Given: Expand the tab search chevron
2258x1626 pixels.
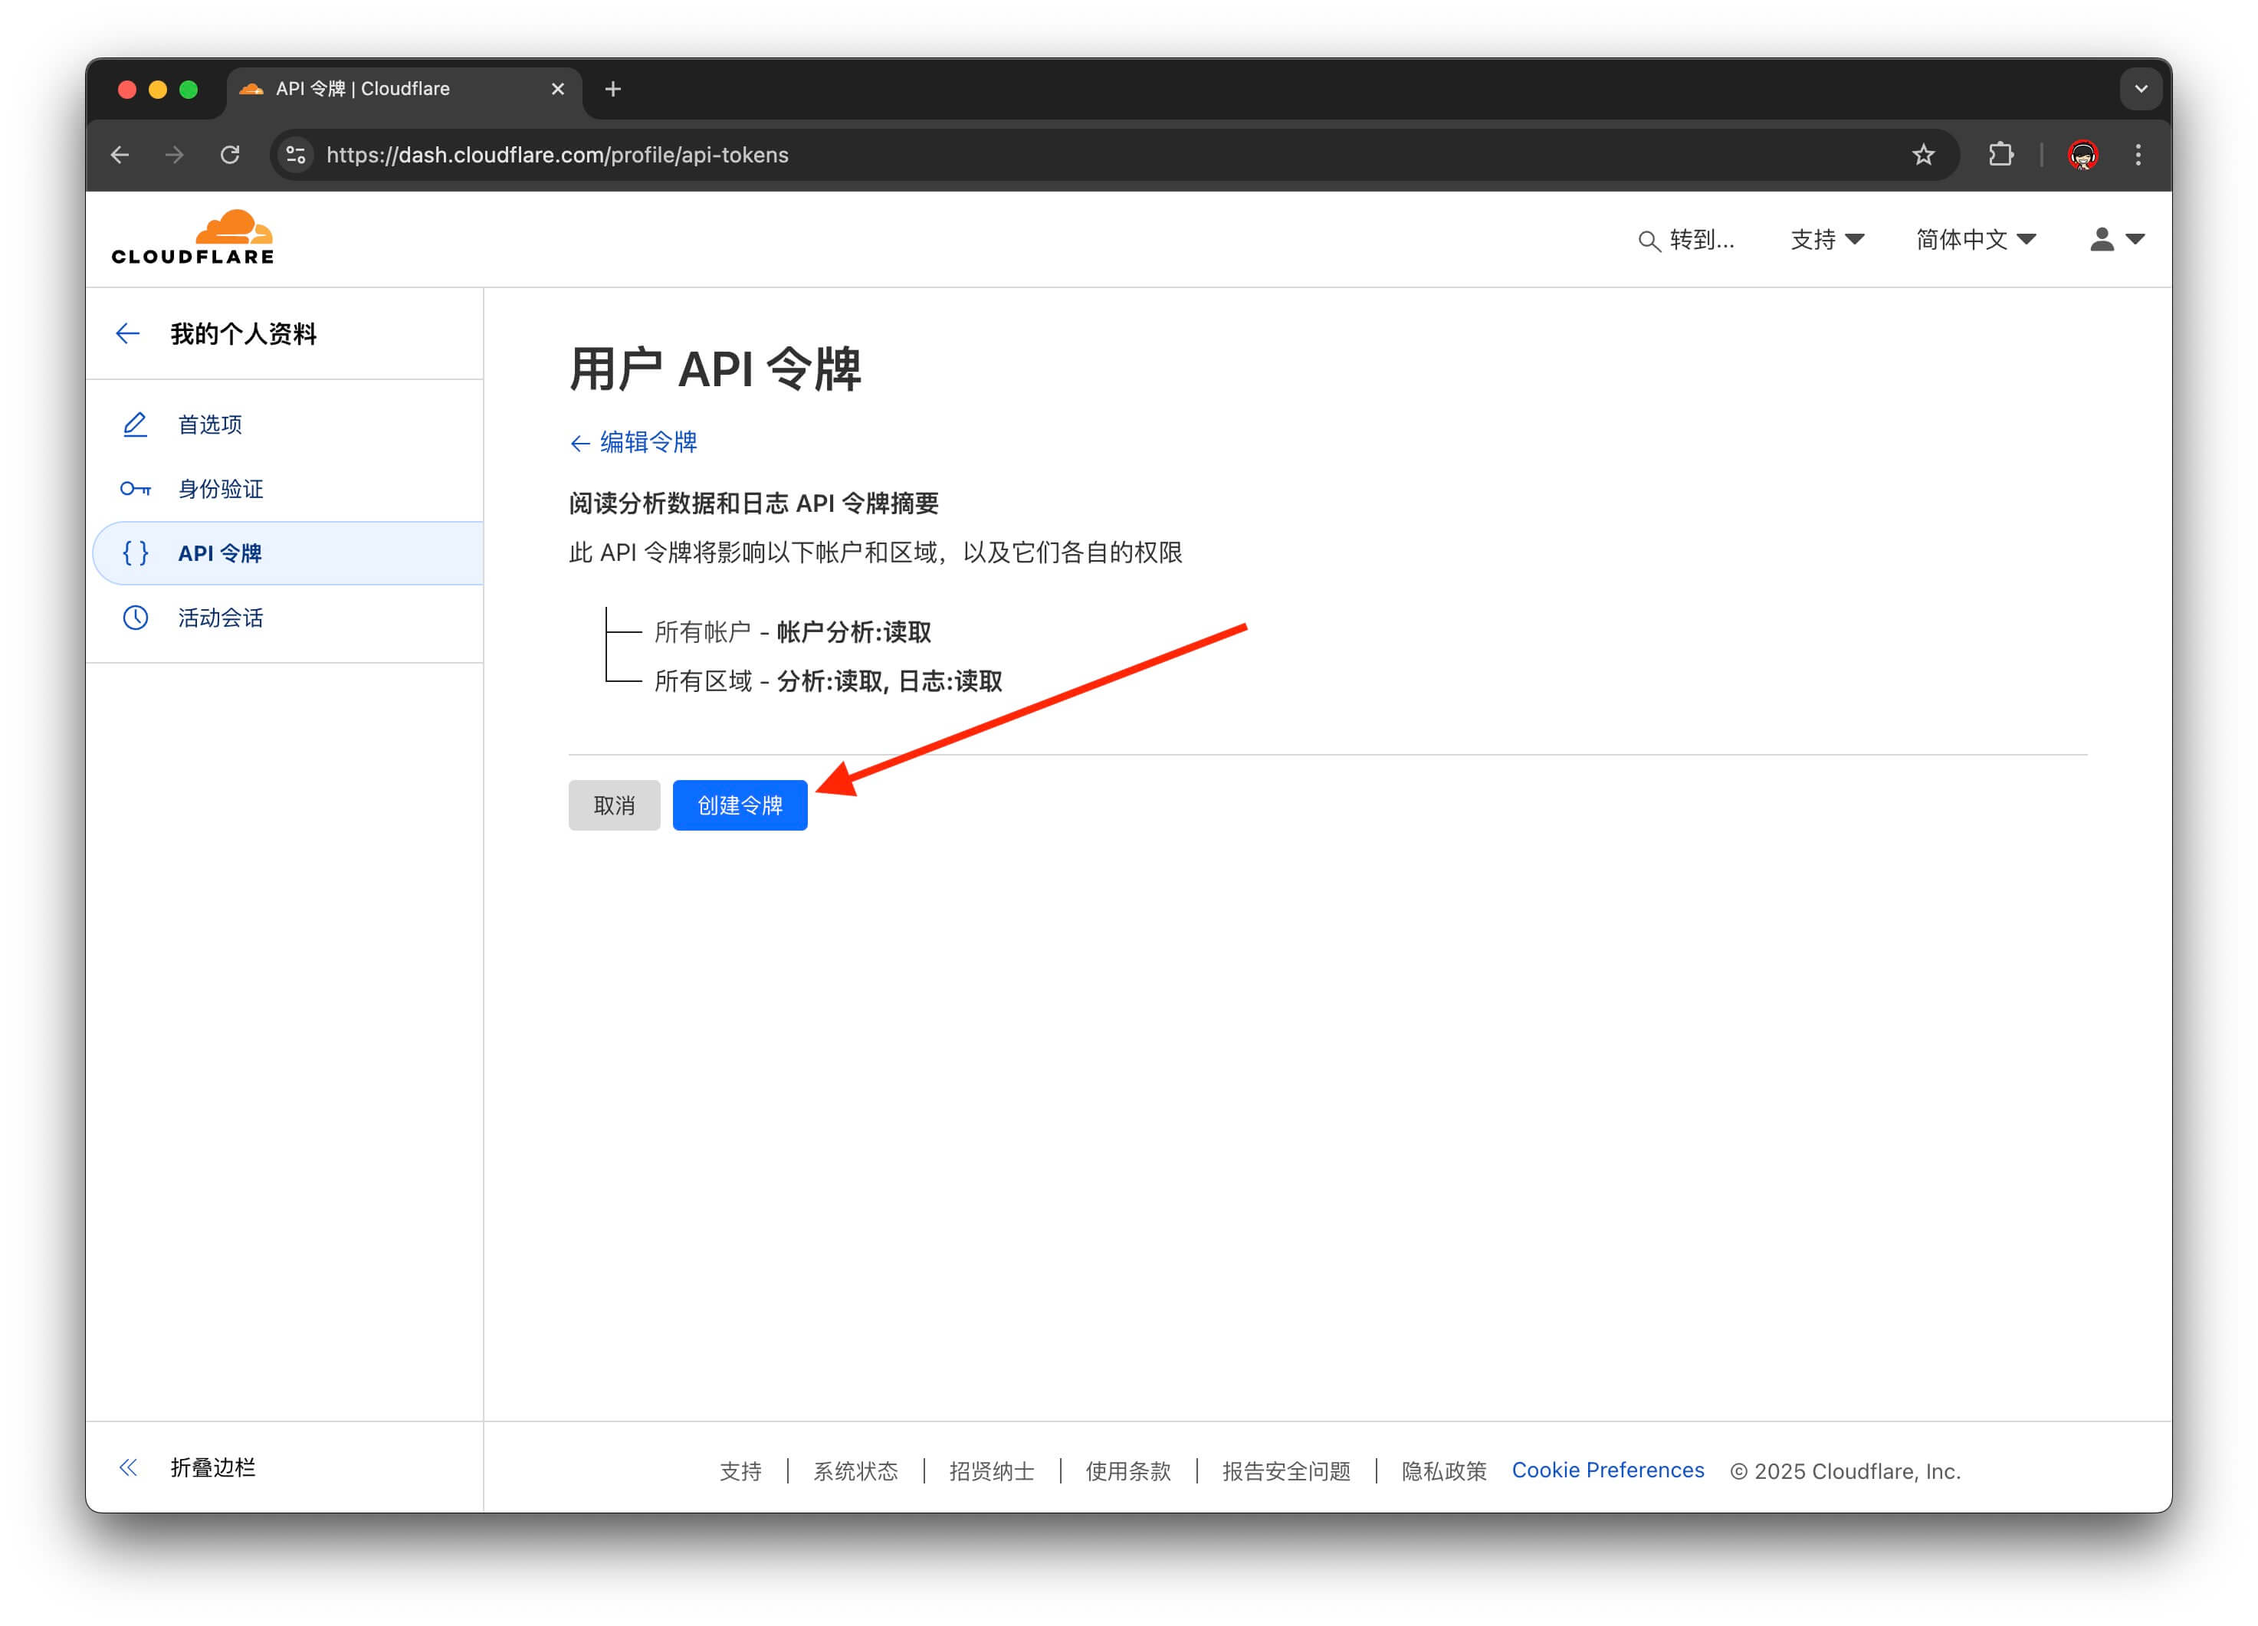Looking at the screenshot, I should pos(2141,90).
